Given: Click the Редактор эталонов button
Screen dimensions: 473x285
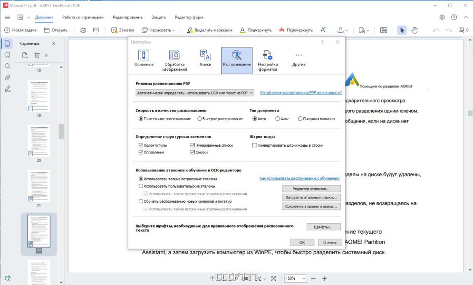Looking at the screenshot, I should pyautogui.click(x=311, y=189).
